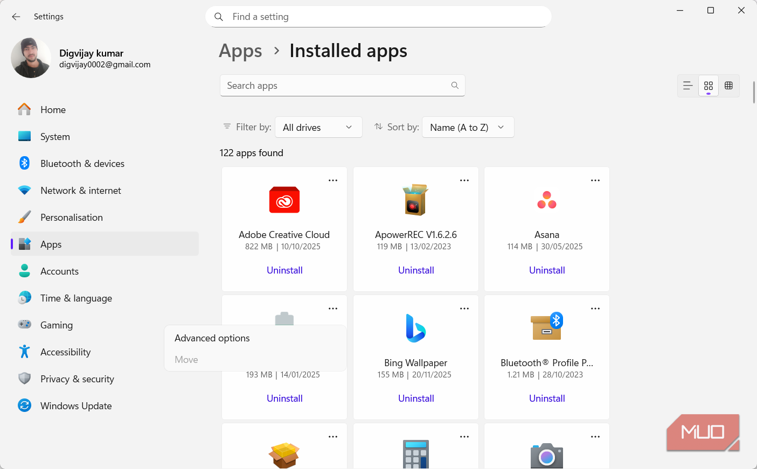
Task: Uninstall Bing Wallpaper
Action: click(x=416, y=398)
